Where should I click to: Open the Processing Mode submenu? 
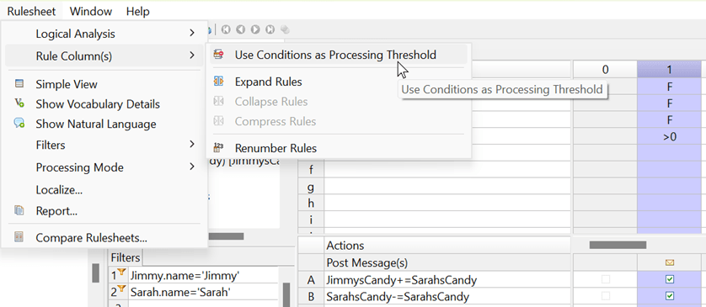pos(104,167)
